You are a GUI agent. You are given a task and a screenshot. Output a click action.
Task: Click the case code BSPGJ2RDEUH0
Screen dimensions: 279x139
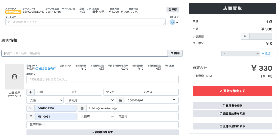[34, 12]
